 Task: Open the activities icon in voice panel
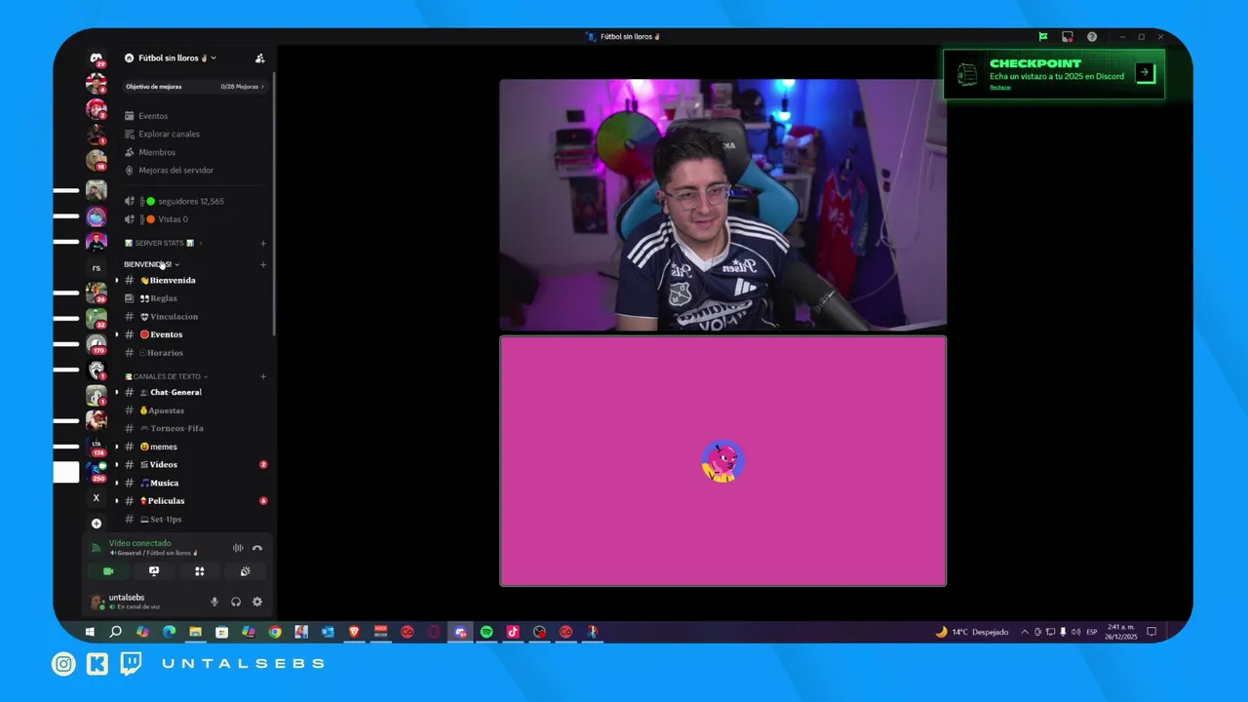point(200,571)
